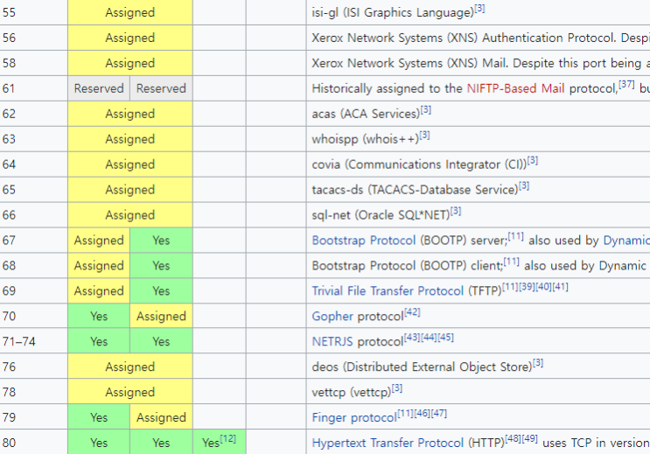Open the Trivial File Transfer Protocol link
Viewport: 650px width, 454px height.
[388, 291]
